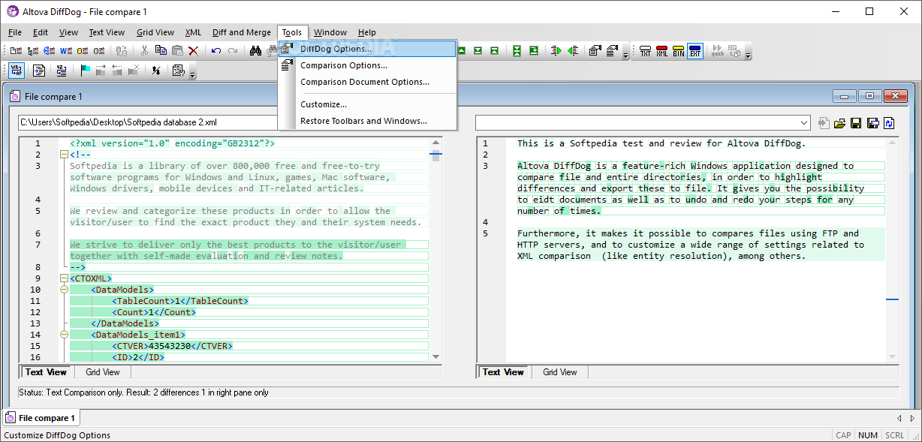Click the Open File folder icon, right pane
The height and width of the screenshot is (442, 922).
(x=839, y=122)
